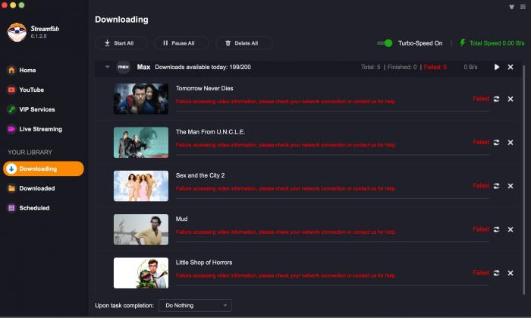531x318 pixels.
Task: Remove the Mud download task
Action: [511, 229]
